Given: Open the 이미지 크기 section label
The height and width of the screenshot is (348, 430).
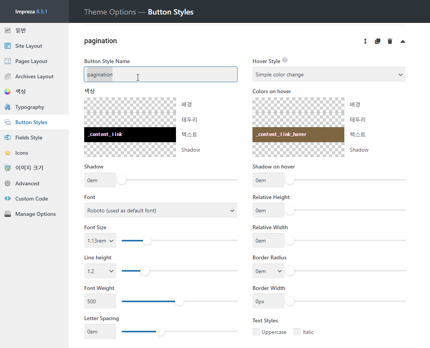Looking at the screenshot, I should point(29,168).
